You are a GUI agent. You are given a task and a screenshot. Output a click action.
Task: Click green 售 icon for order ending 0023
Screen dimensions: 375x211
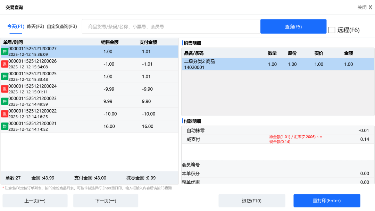pos(5,102)
